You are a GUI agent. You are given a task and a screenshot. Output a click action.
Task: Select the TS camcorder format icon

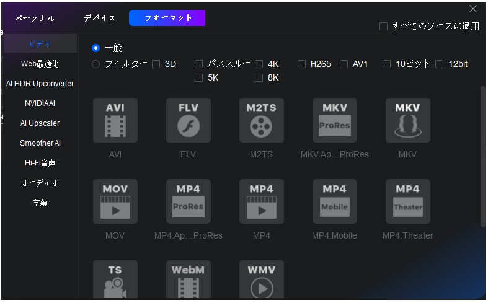(115, 280)
